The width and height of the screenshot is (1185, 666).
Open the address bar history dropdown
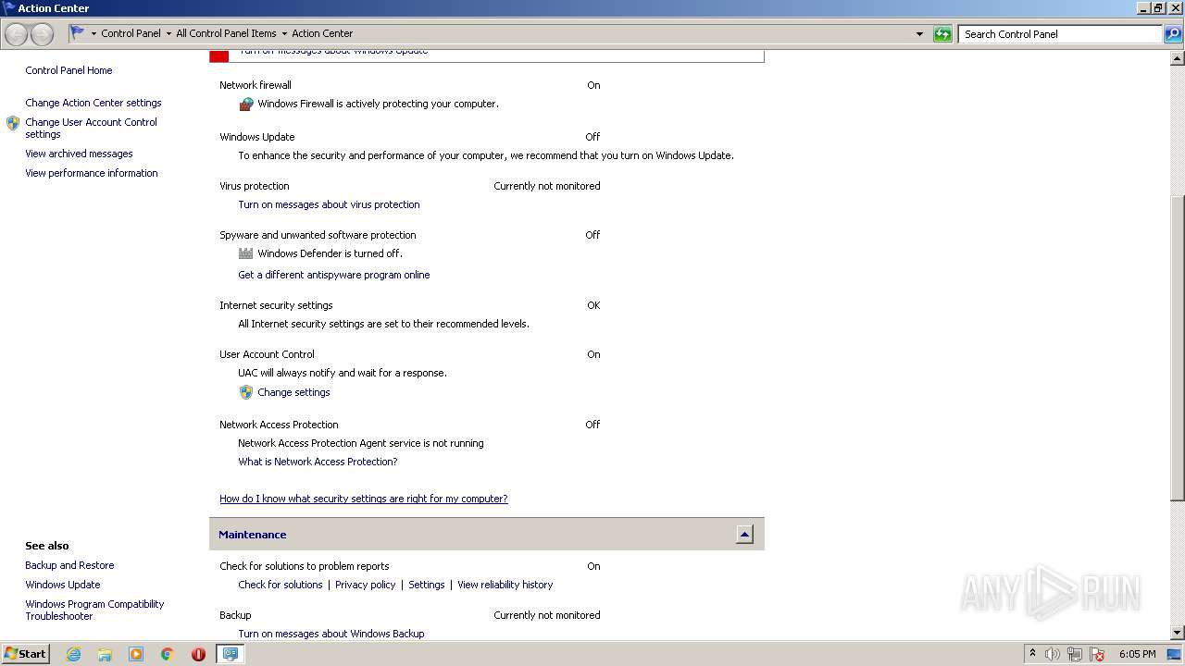pos(919,34)
